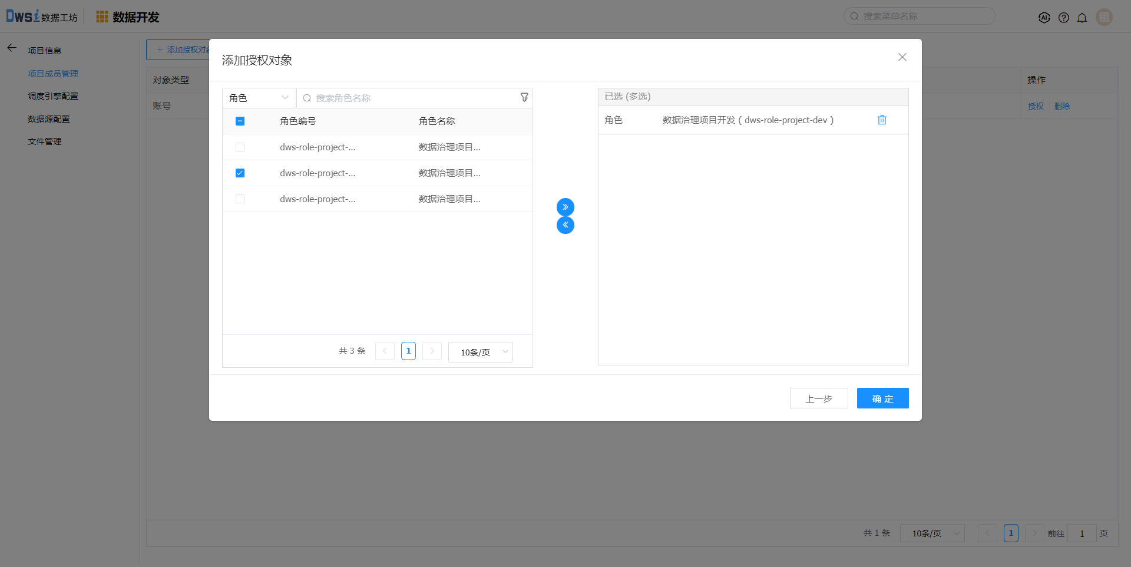
Task: Click the AI assistant icon in header
Action: 1044,18
